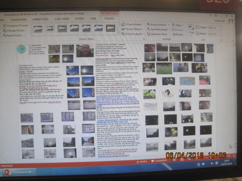Switch to Normal view icon in status bar
Image resolution: width=242 pixels, height=181 pixels.
click(175, 160)
